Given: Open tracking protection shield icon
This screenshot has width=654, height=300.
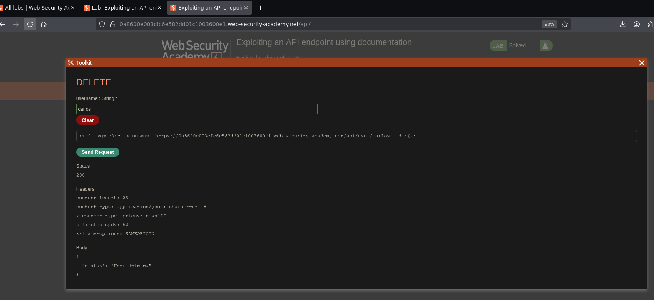Looking at the screenshot, I should click(102, 24).
